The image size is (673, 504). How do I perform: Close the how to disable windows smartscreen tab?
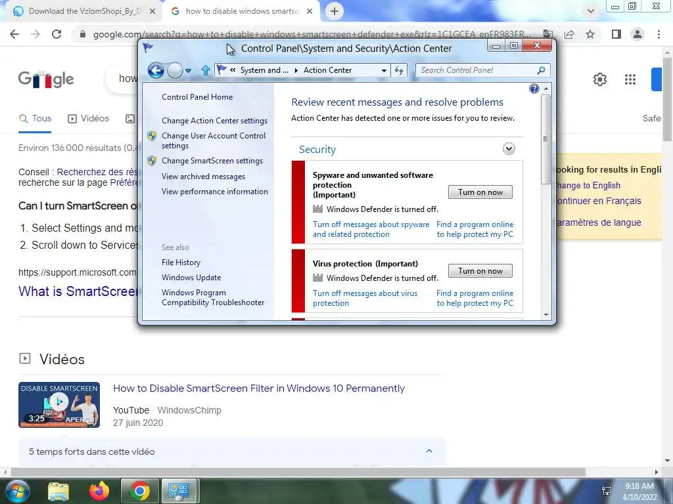pyautogui.click(x=310, y=12)
